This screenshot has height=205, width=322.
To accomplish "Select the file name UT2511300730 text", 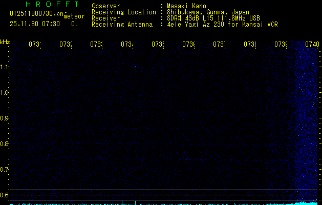I will (x=36, y=14).
